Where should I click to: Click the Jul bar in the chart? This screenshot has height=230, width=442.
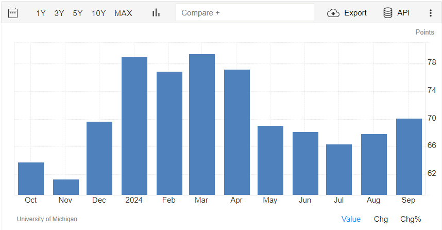[x=339, y=170]
